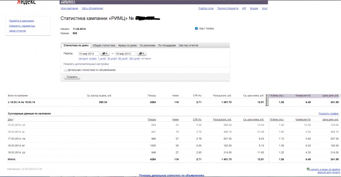
Task: Select the По площадкам tab
Action: click(x=167, y=46)
